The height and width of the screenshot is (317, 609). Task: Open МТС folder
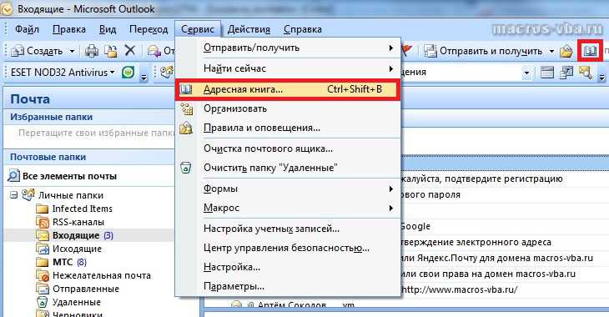tap(63, 262)
